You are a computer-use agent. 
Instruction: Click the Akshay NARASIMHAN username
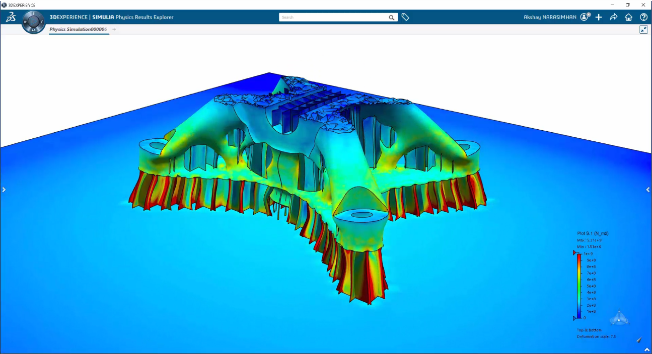click(550, 17)
